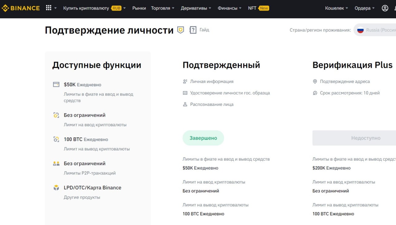Open the Кошелек dropdown
The height and width of the screenshot is (225, 396).
tap(337, 8)
